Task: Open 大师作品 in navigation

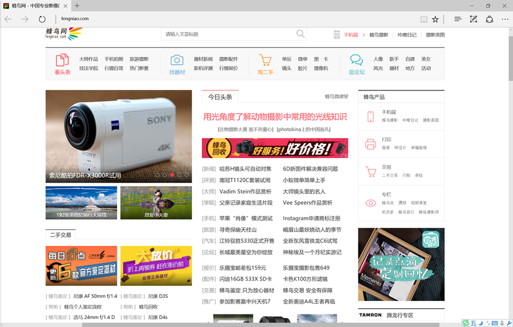Action: (x=88, y=59)
